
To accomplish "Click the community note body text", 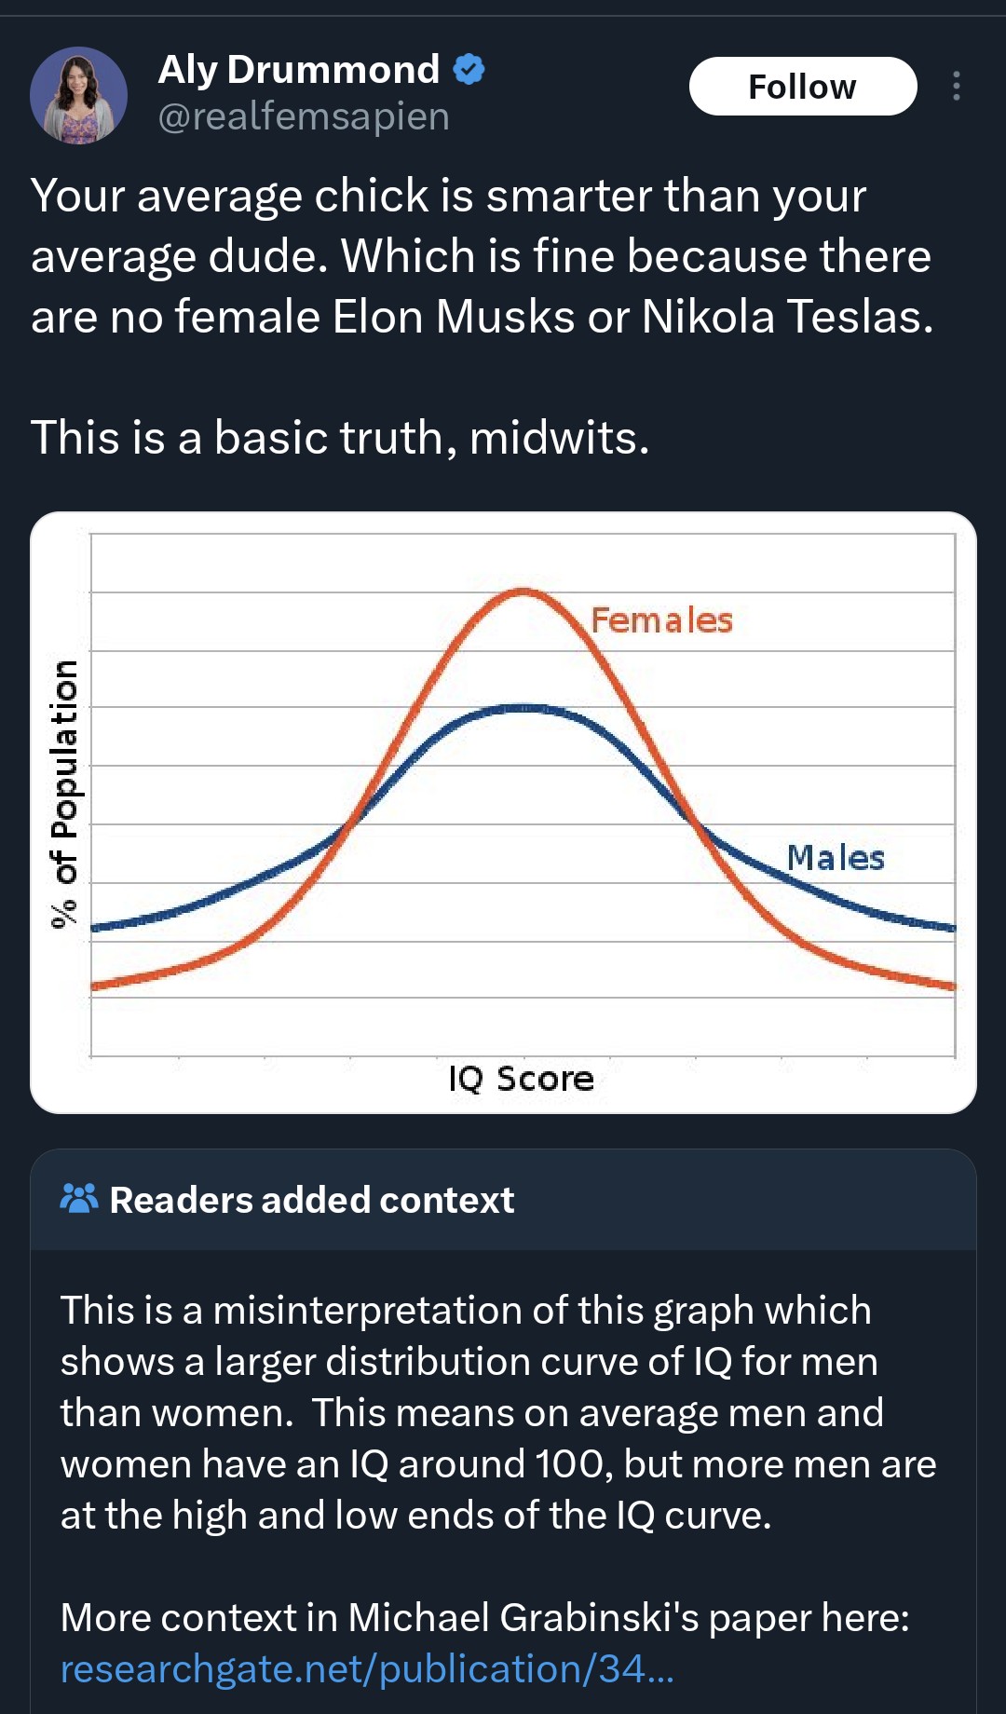I will click(x=498, y=1413).
